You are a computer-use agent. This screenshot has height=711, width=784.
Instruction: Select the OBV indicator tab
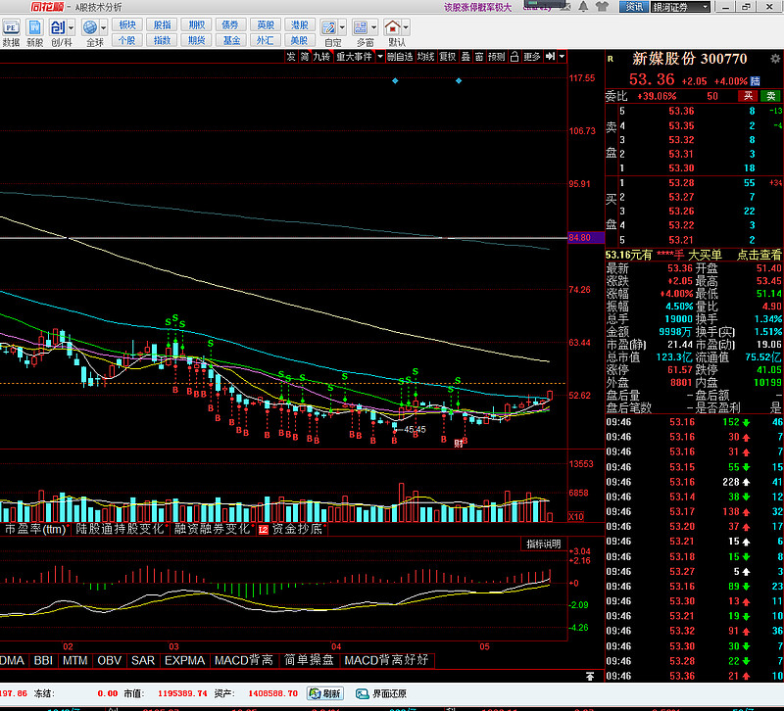click(110, 660)
